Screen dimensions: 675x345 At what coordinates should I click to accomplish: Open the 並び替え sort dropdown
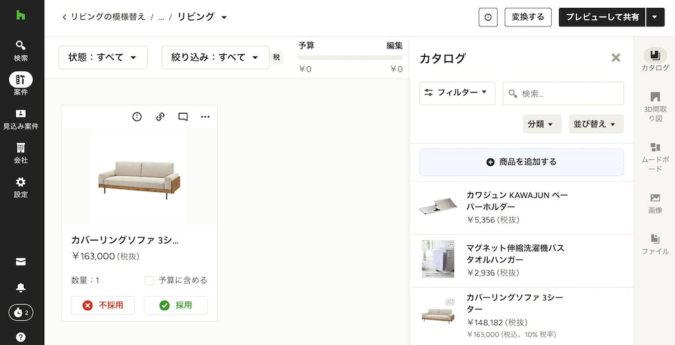point(596,124)
